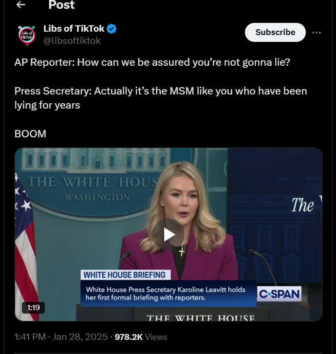The width and height of the screenshot is (336, 354).
Task: Open the Libs of TikTok profile avatar
Action: coord(27,36)
